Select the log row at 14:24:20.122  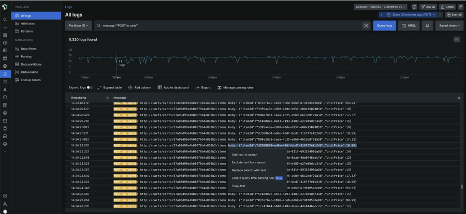263,109
